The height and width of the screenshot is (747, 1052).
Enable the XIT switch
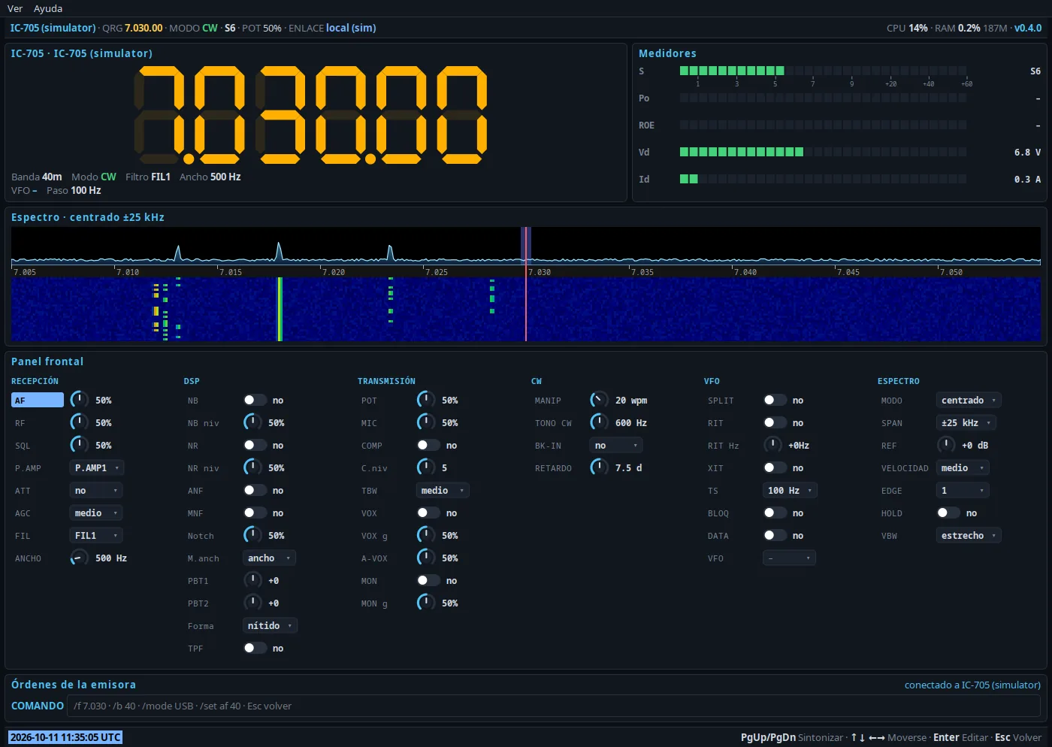[x=775, y=468]
